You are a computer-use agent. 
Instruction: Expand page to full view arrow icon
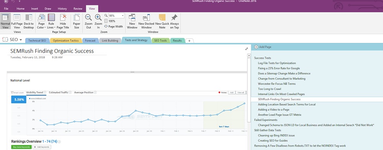(x=246, y=49)
